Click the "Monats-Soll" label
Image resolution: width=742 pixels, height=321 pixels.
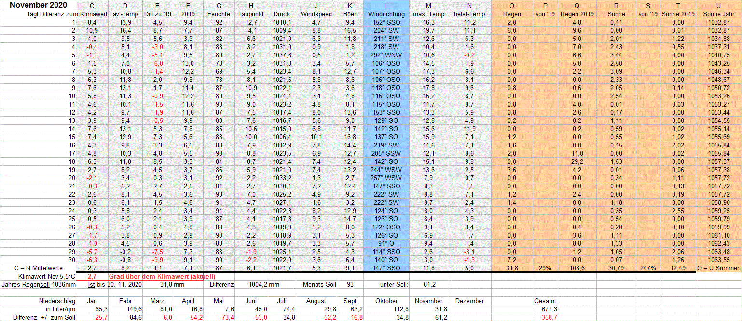click(319, 285)
